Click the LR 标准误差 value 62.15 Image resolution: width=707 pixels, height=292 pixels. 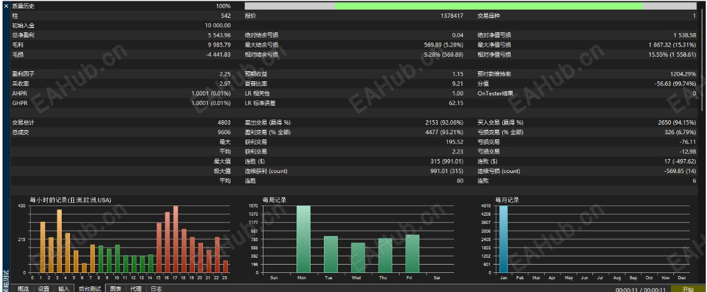point(456,103)
